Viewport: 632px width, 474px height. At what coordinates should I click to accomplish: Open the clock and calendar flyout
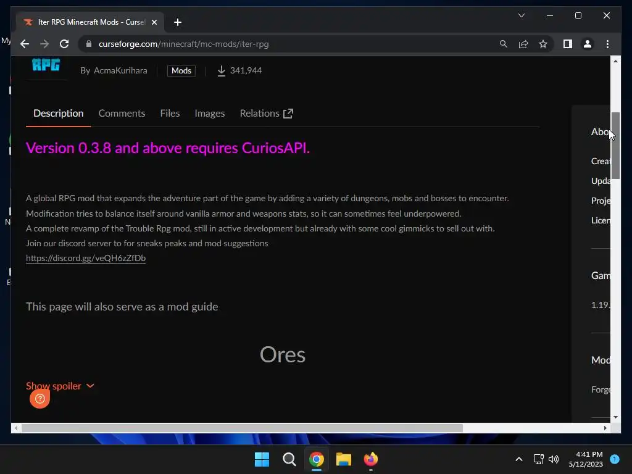586,459
